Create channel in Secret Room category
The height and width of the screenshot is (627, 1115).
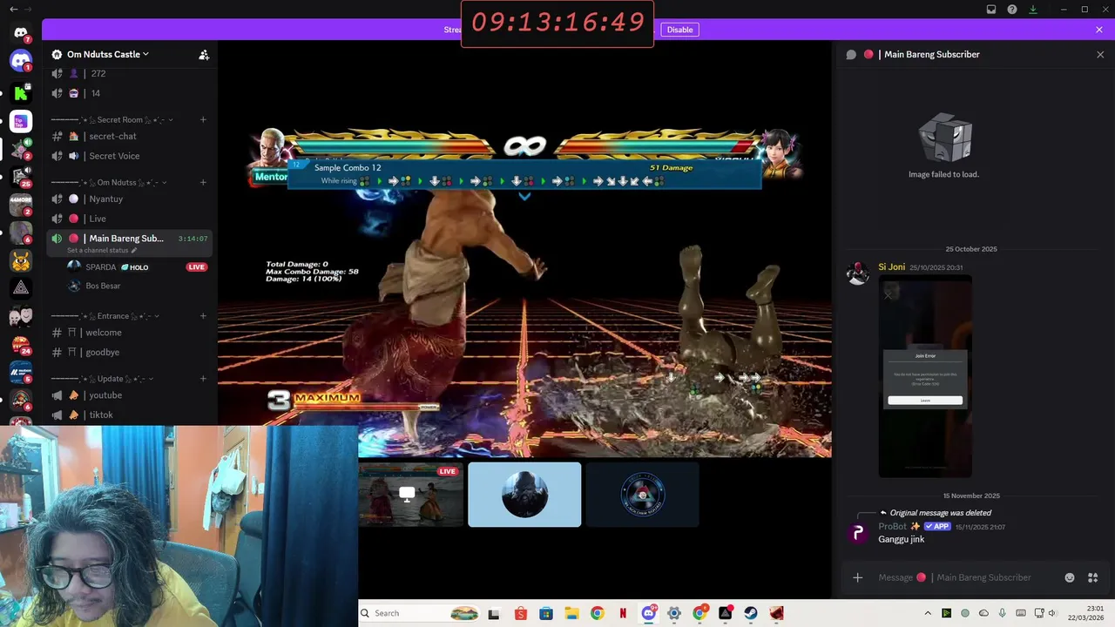pyautogui.click(x=203, y=119)
